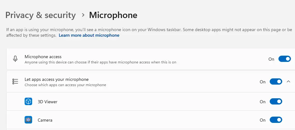Click the Camera app icon

click(28, 120)
